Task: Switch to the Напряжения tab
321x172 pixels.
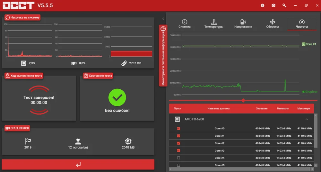Action: point(243,24)
